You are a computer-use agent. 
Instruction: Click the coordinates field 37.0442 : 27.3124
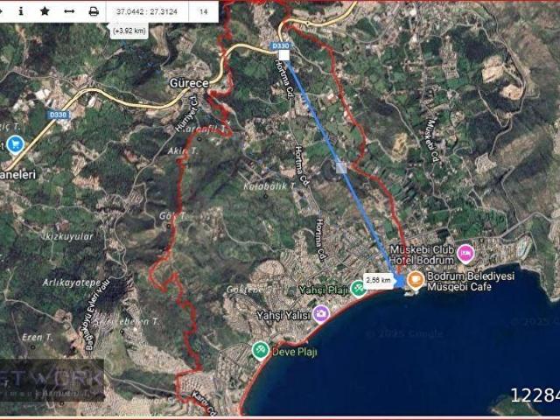coord(147,11)
